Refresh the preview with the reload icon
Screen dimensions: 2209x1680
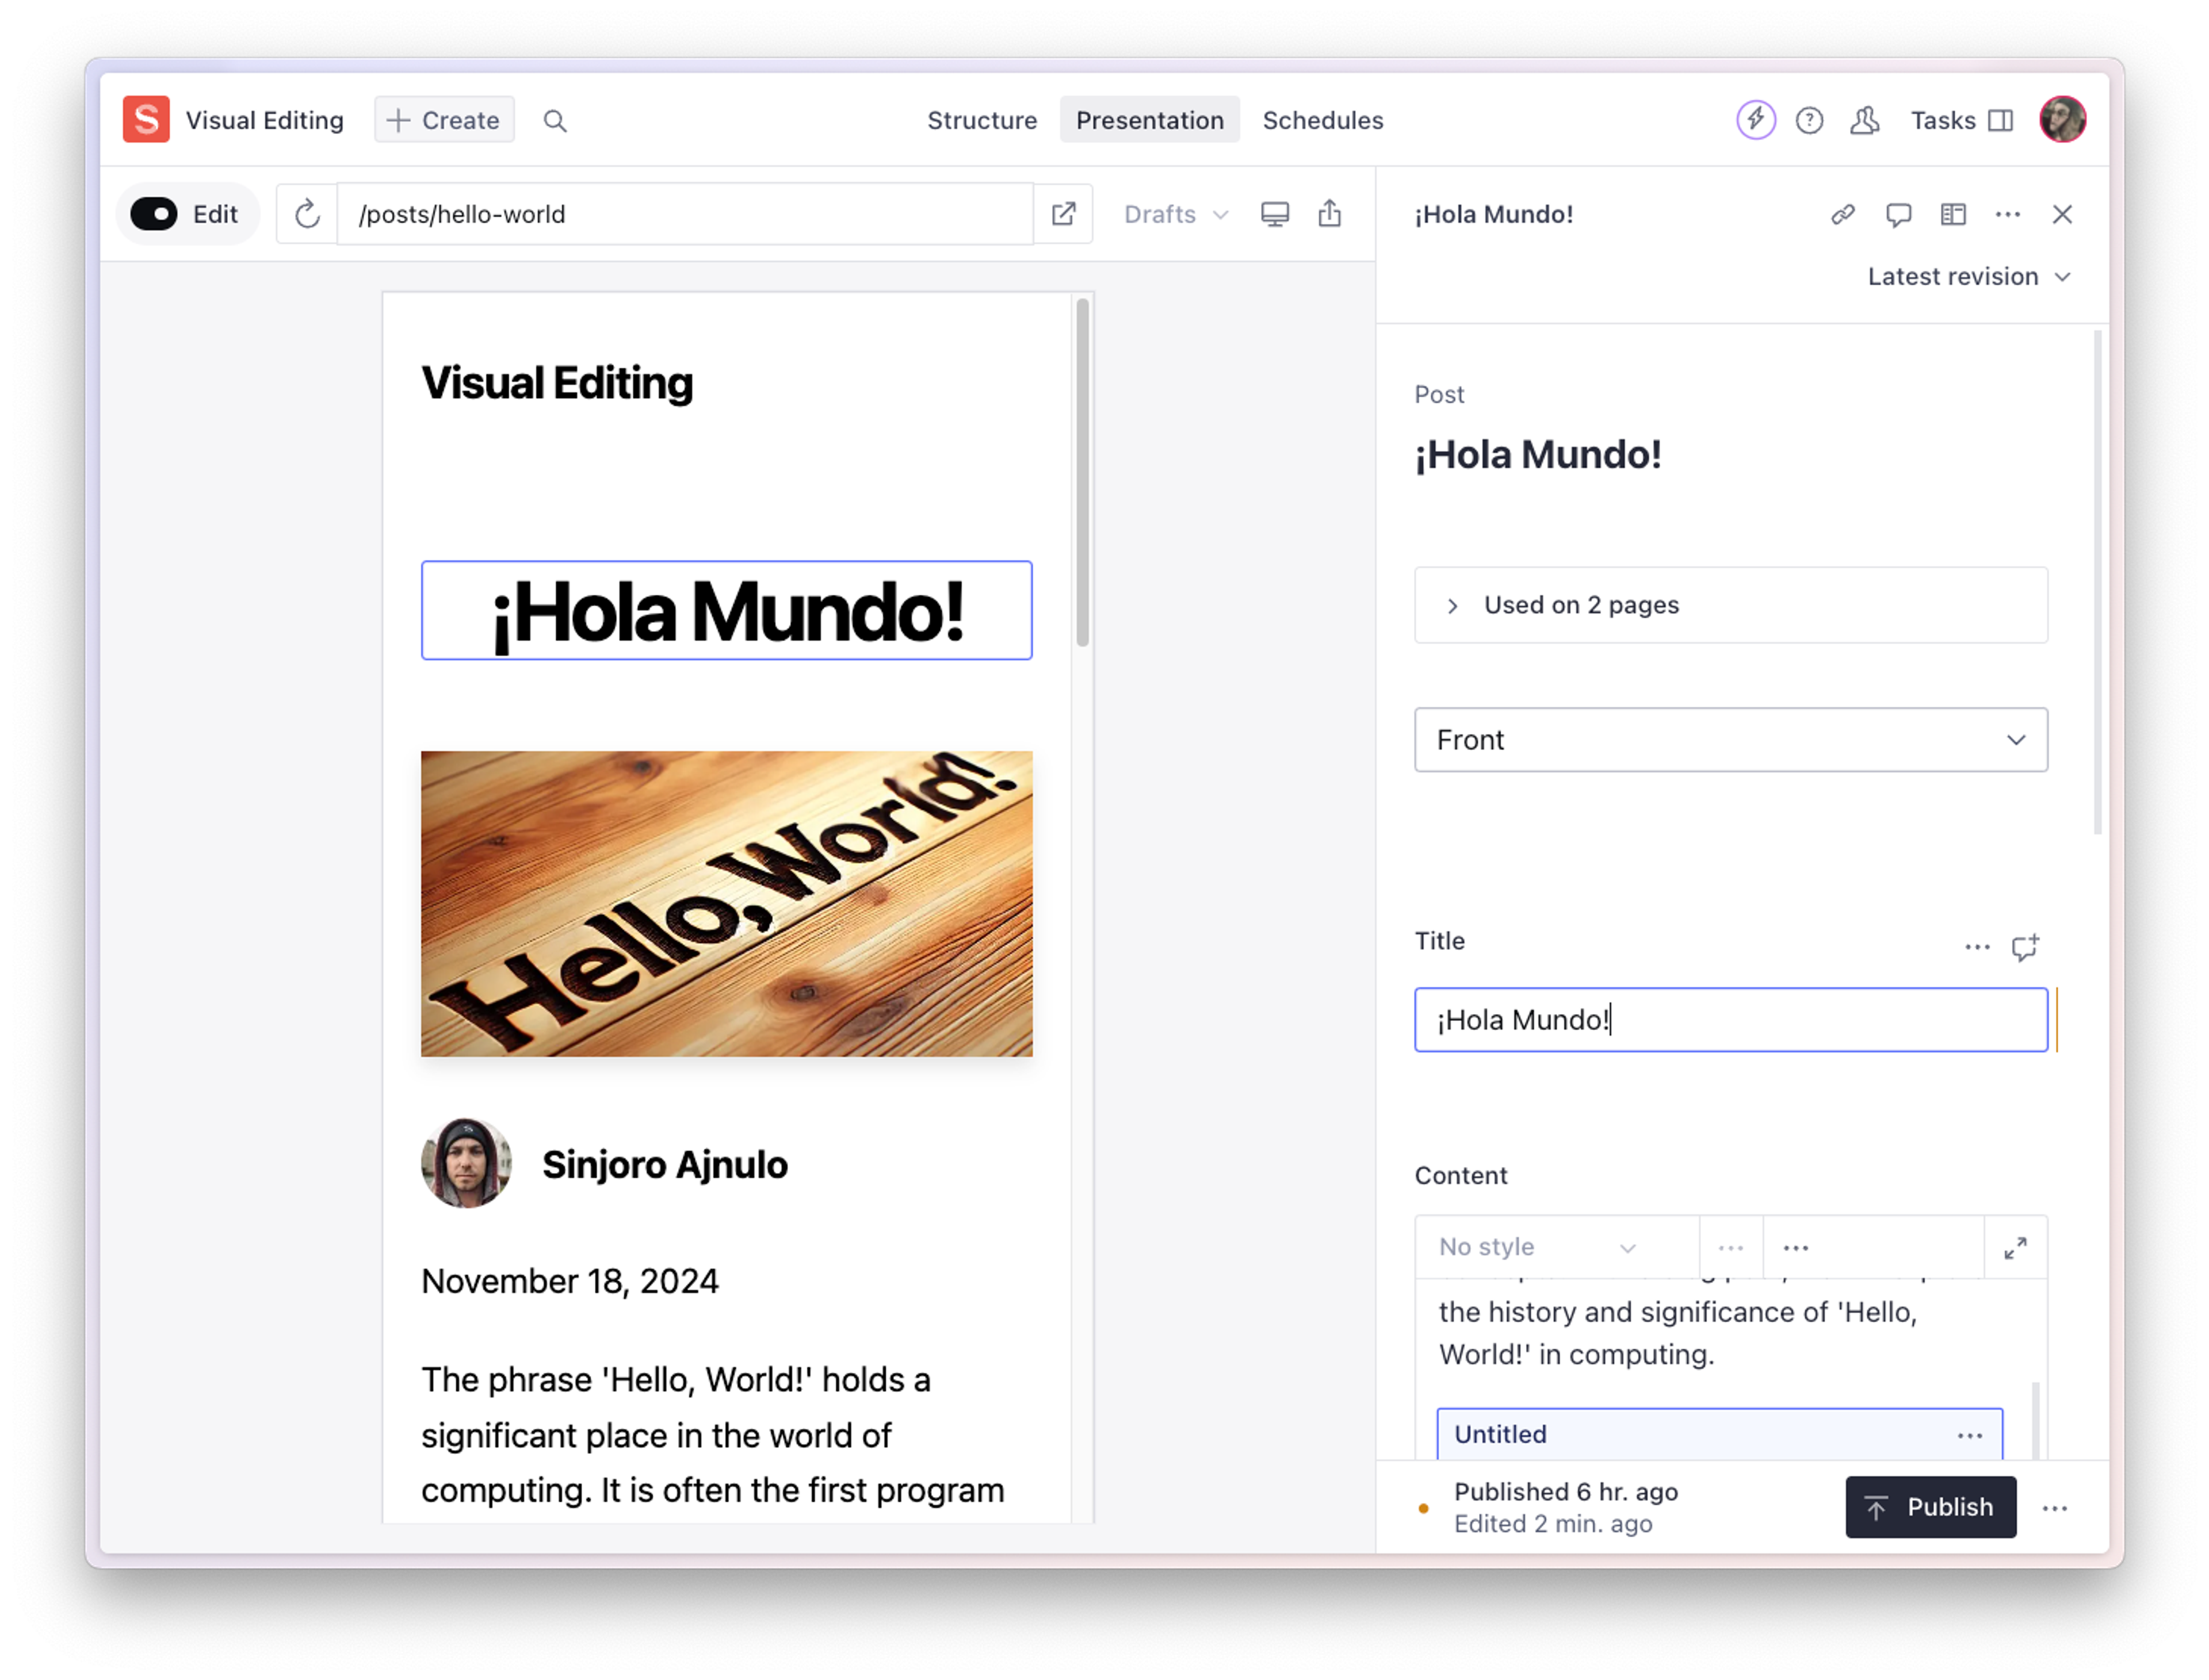tap(307, 214)
